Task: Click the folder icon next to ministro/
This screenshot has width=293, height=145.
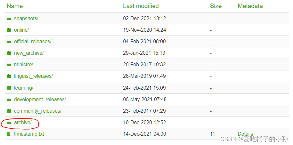Action: point(9,65)
